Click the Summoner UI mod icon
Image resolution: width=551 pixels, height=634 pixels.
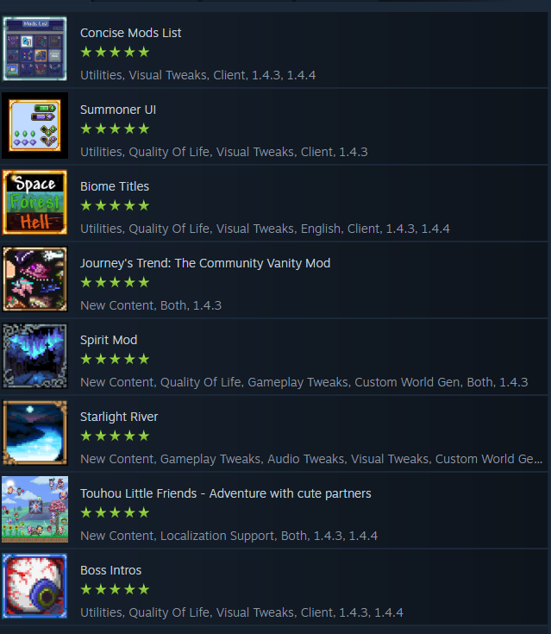pos(34,125)
